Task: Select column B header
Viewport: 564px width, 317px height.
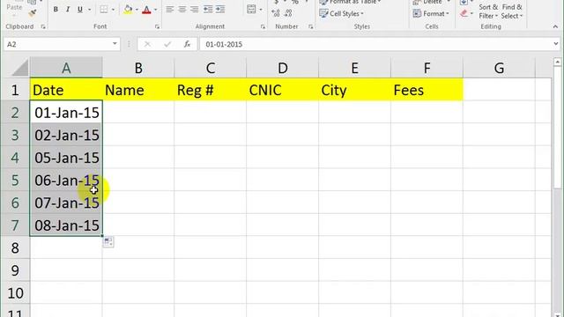Action: click(x=138, y=68)
